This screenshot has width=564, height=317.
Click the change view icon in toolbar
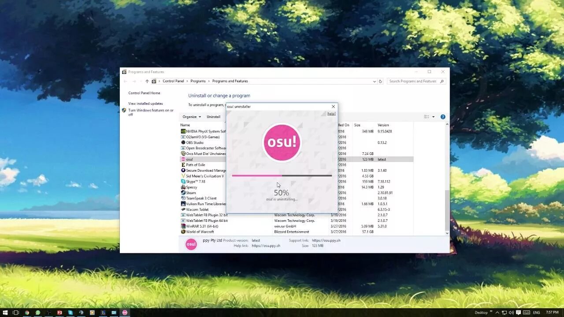point(427,117)
